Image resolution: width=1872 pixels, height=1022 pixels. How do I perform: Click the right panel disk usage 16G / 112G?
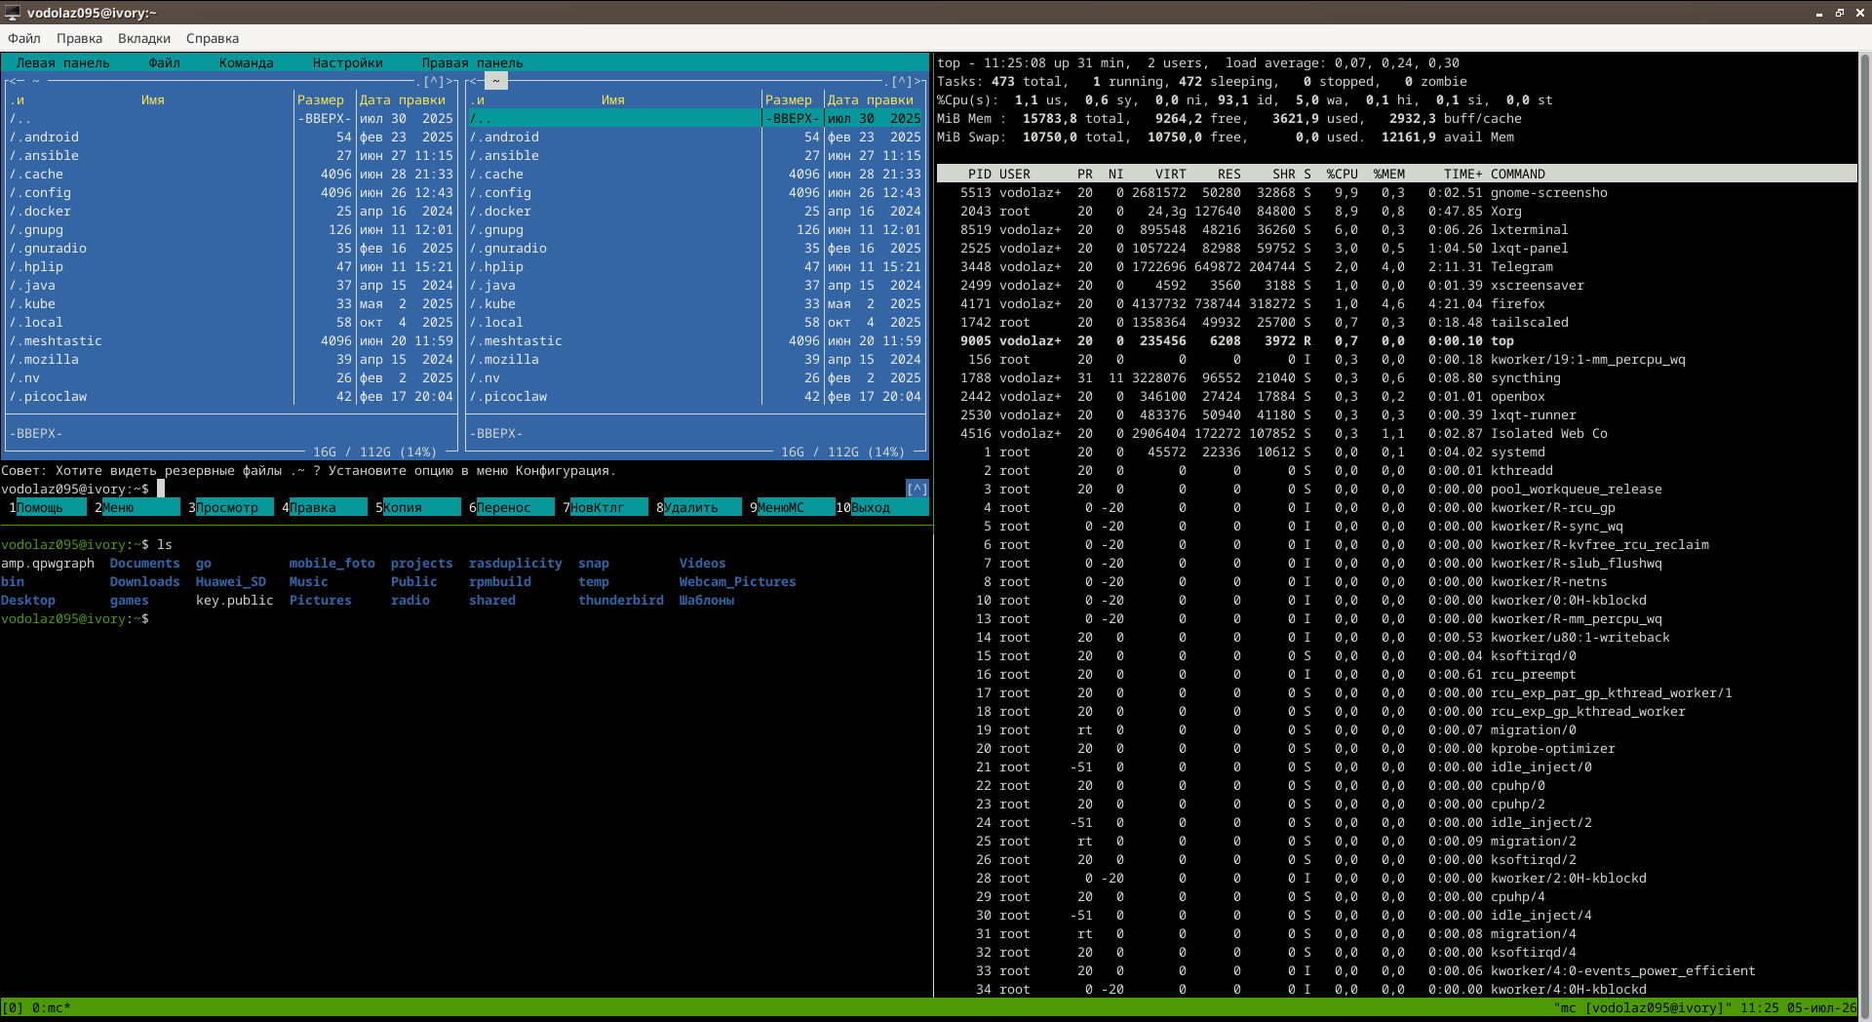[843, 452]
